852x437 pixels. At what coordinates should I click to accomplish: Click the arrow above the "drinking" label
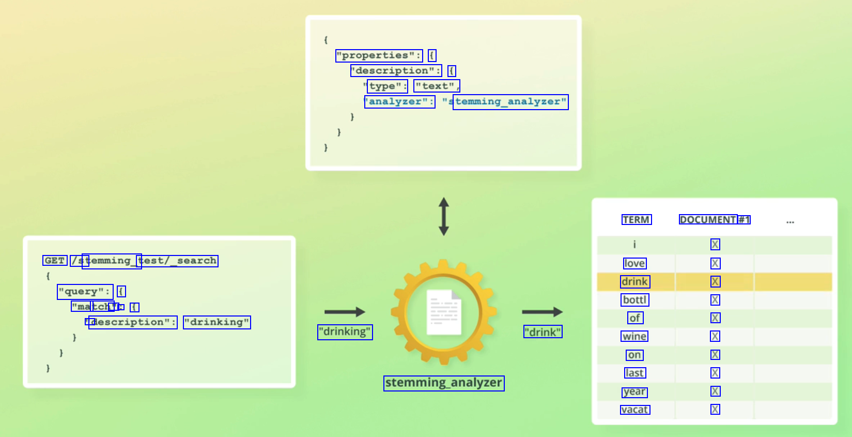345,312
